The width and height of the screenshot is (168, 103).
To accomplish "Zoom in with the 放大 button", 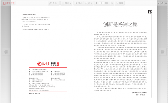I will tap(88, 3).
